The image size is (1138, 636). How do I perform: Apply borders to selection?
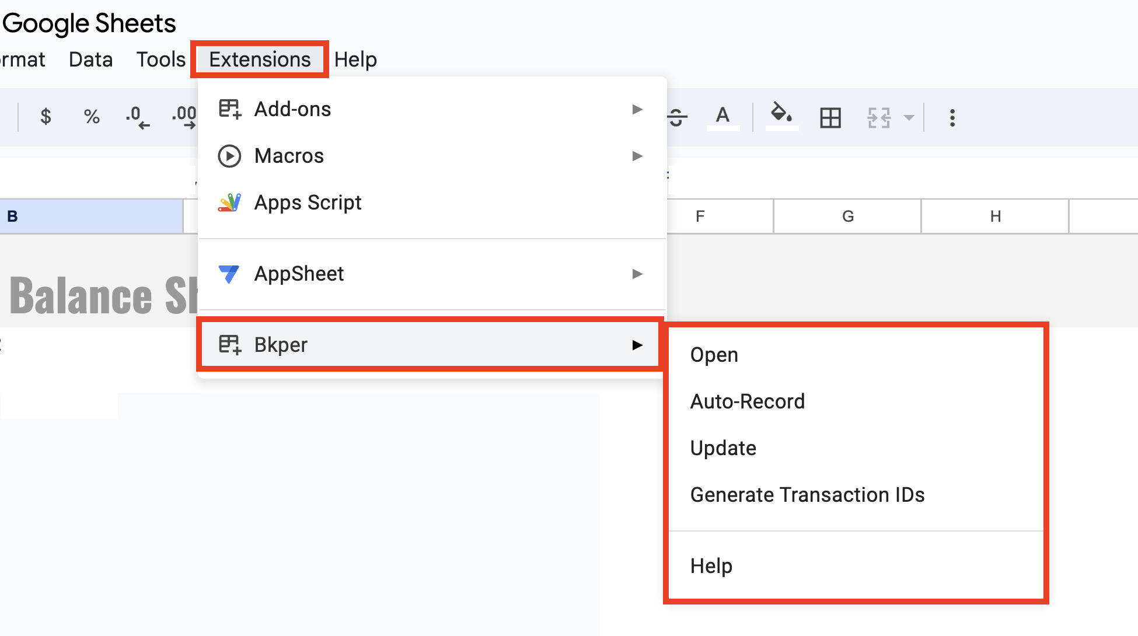pyautogui.click(x=829, y=117)
